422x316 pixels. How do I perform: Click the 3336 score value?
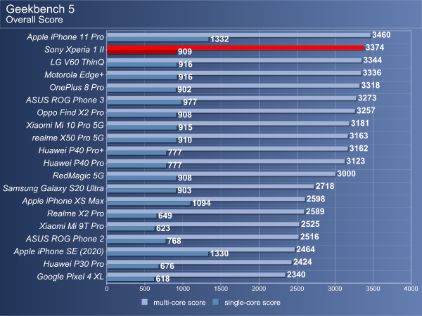[372, 73]
